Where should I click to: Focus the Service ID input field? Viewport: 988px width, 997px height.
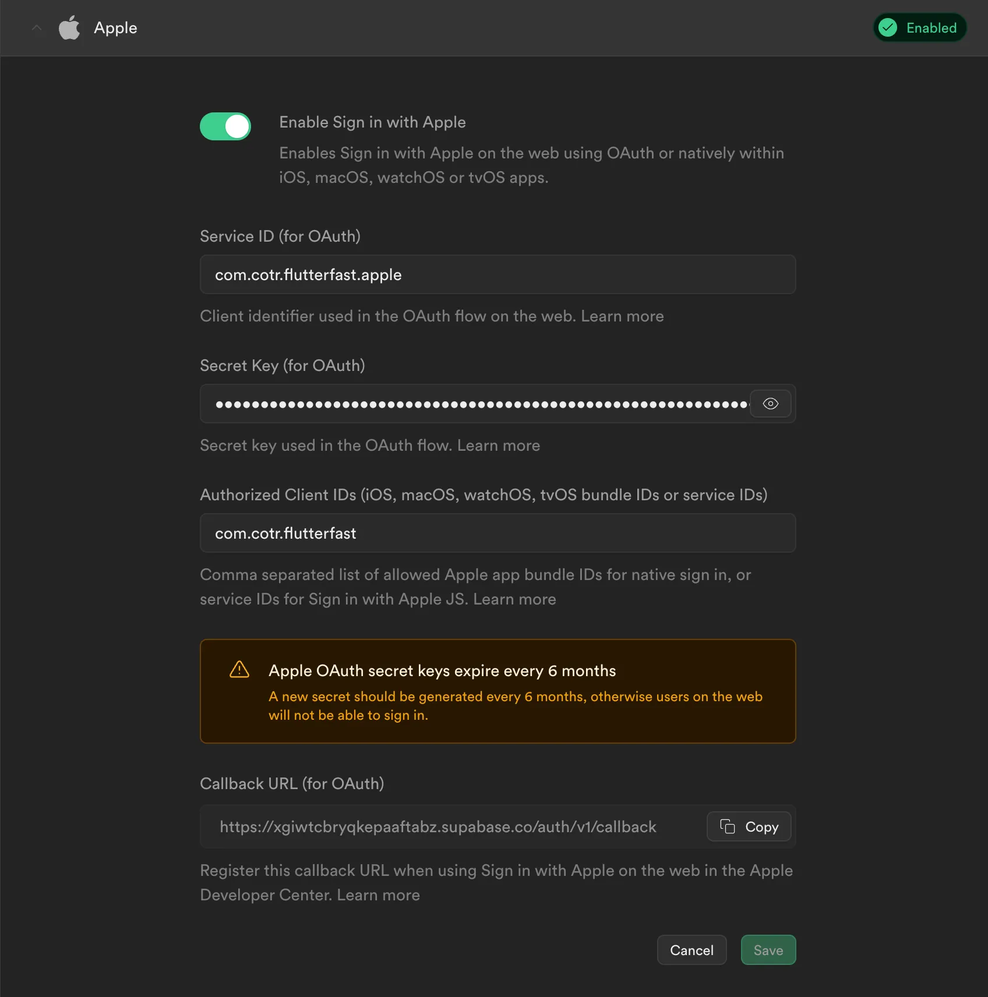pyautogui.click(x=497, y=274)
